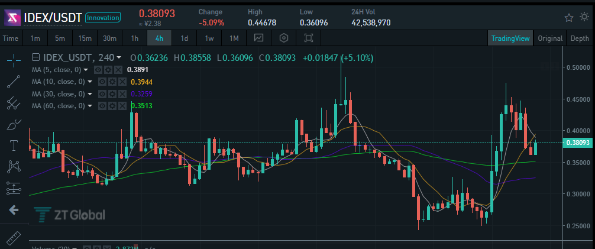Image resolution: width=595 pixels, height=249 pixels.
Task: Select the 1w interval
Action: (209, 38)
